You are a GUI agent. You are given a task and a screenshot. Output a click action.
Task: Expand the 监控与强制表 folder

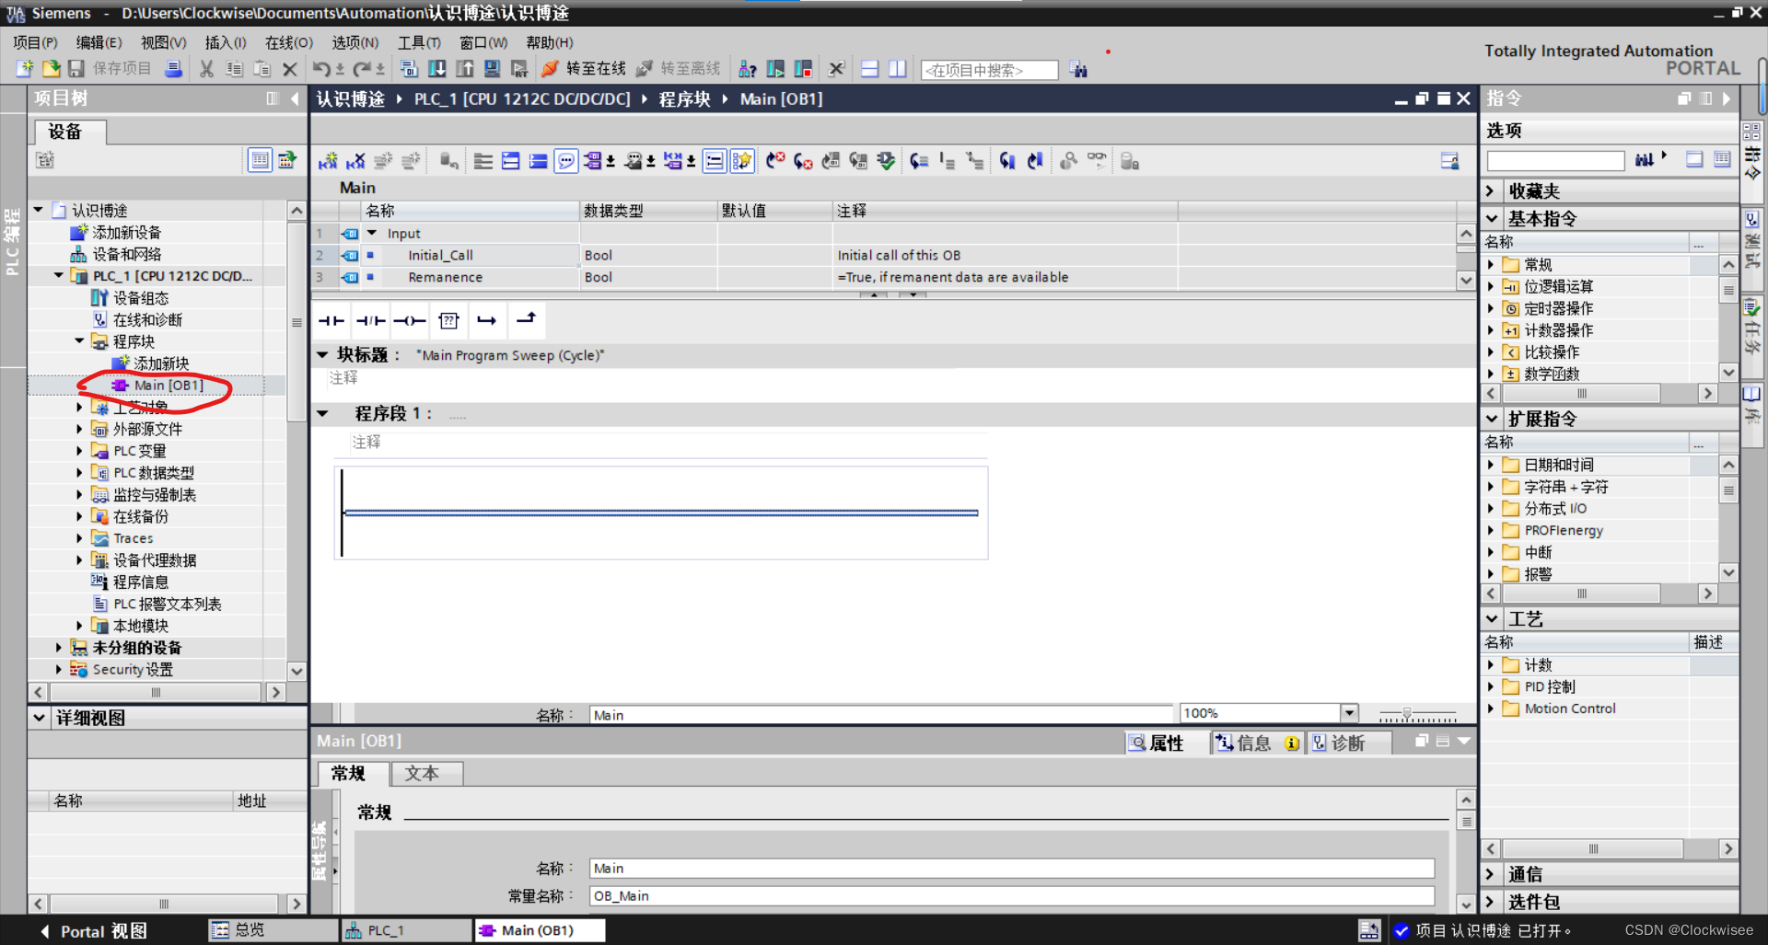pos(79,494)
